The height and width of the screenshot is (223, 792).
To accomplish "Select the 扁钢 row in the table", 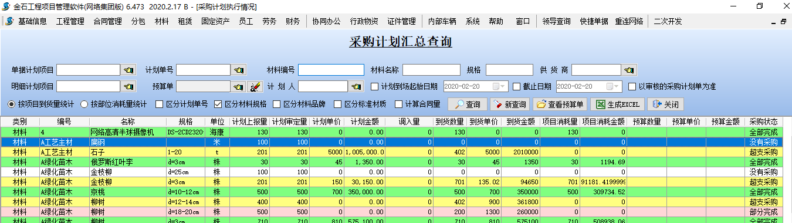I will (x=396, y=142).
